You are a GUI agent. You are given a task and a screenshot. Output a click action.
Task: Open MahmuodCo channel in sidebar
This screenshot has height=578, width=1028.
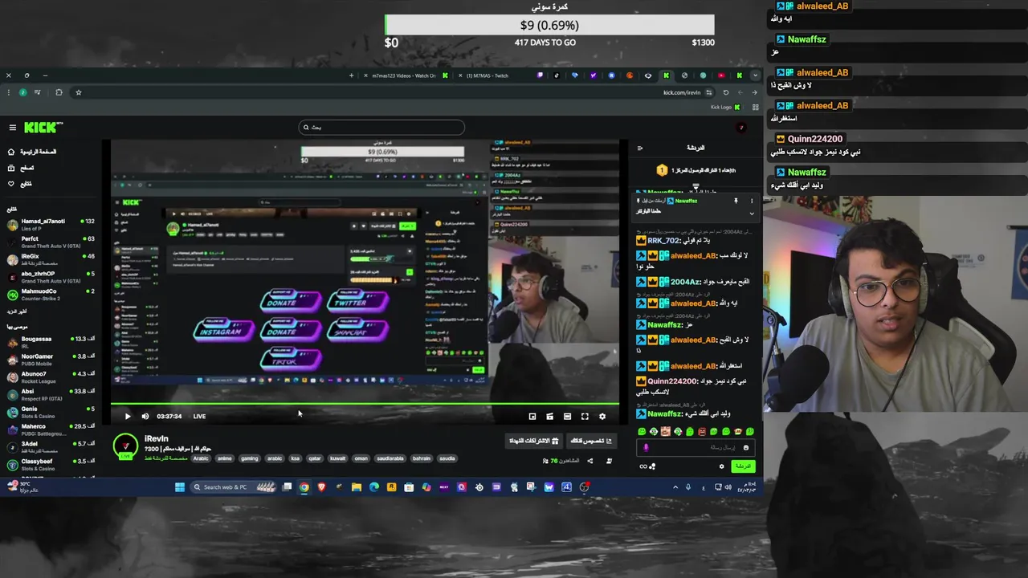pyautogui.click(x=51, y=295)
